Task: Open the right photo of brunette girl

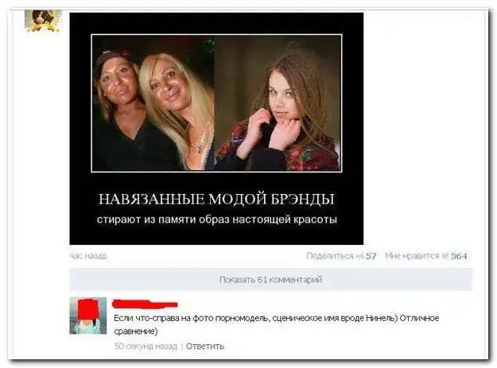Action: click(278, 103)
